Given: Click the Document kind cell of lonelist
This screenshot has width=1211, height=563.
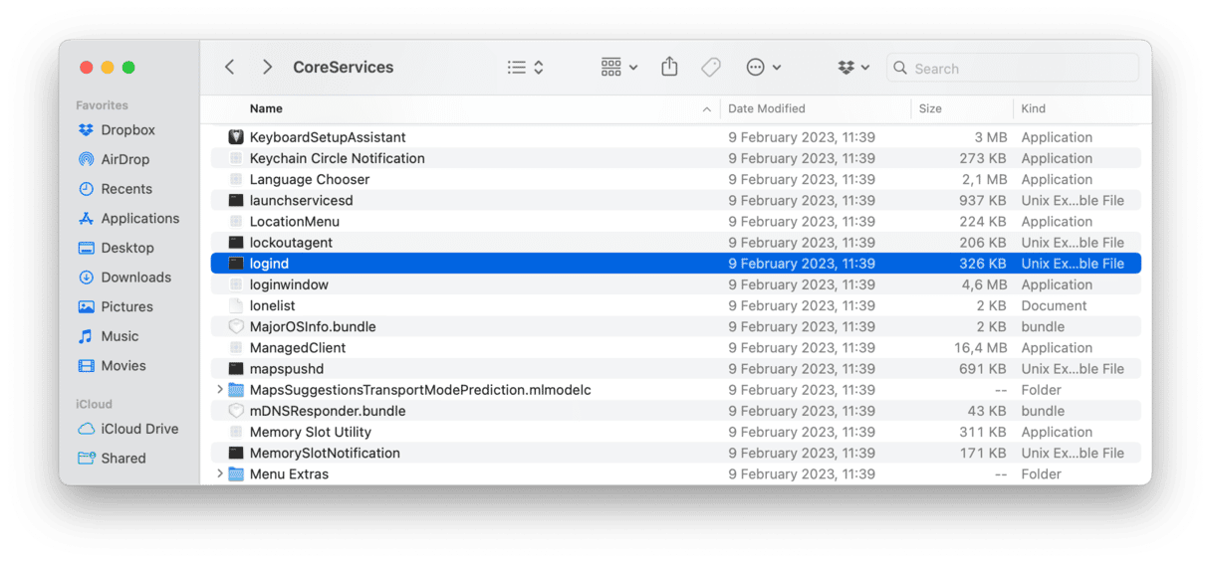Looking at the screenshot, I should (x=1054, y=305).
